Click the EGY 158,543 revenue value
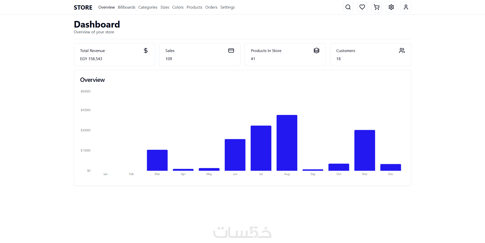485x243 pixels. point(91,59)
